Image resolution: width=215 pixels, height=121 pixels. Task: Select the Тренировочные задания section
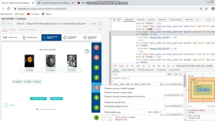[51, 37]
